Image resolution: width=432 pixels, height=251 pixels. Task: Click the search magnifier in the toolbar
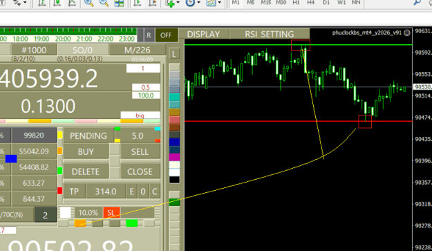pyautogui.click(x=417, y=2)
